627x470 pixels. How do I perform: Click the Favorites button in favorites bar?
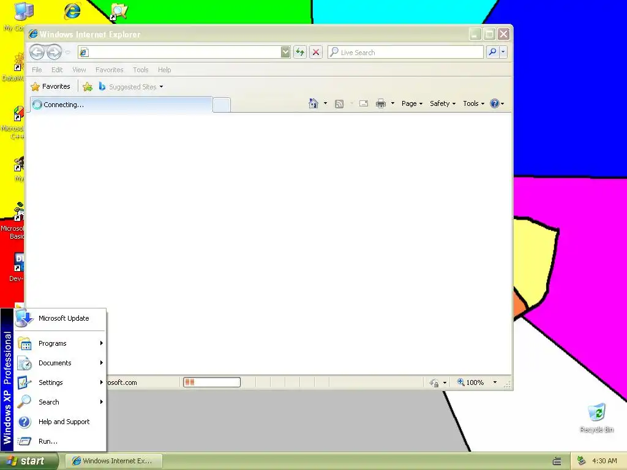tap(50, 87)
